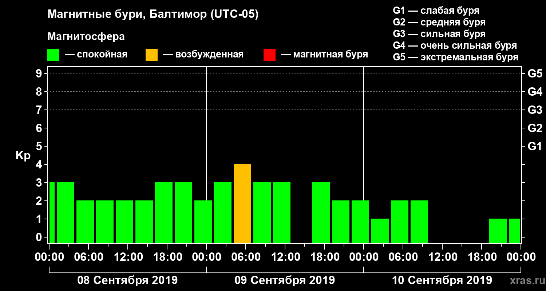Click the 'Магнитосфера' heading

(86, 37)
